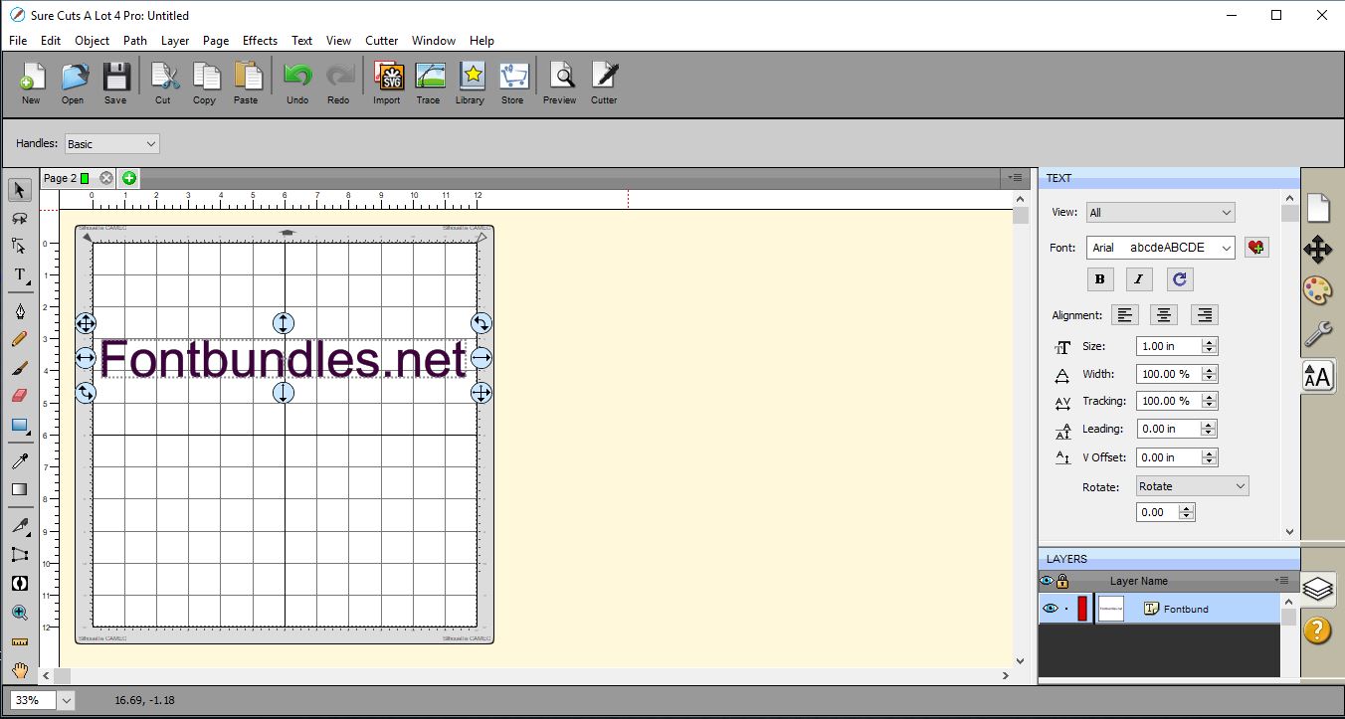Select the Brush tool
The width and height of the screenshot is (1345, 719).
tap(20, 368)
